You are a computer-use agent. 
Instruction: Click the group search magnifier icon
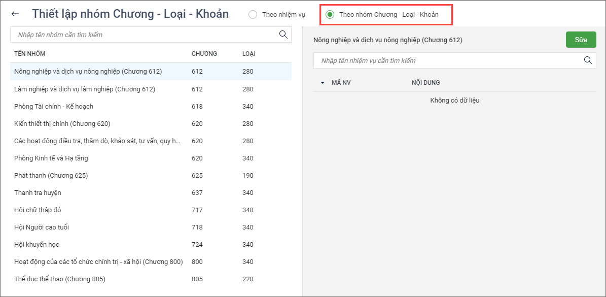[283, 35]
